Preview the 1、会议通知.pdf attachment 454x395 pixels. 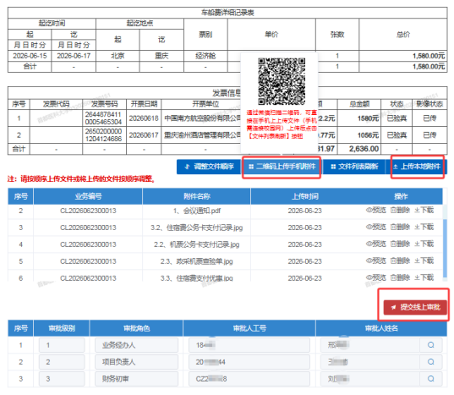[376, 211]
